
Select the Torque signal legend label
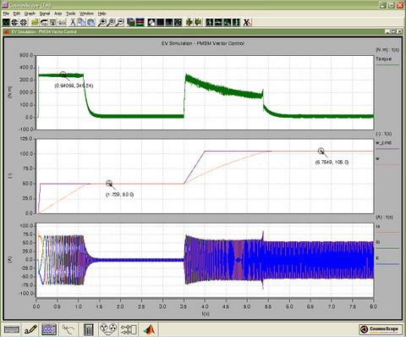coord(384,58)
